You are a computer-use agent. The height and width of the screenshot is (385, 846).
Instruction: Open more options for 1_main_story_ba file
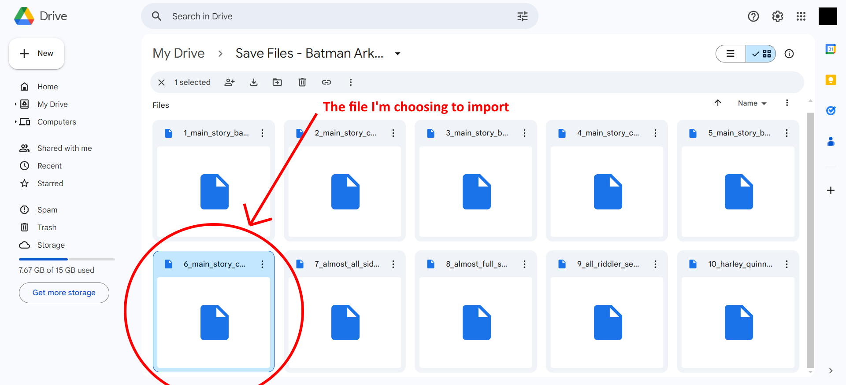pos(262,133)
